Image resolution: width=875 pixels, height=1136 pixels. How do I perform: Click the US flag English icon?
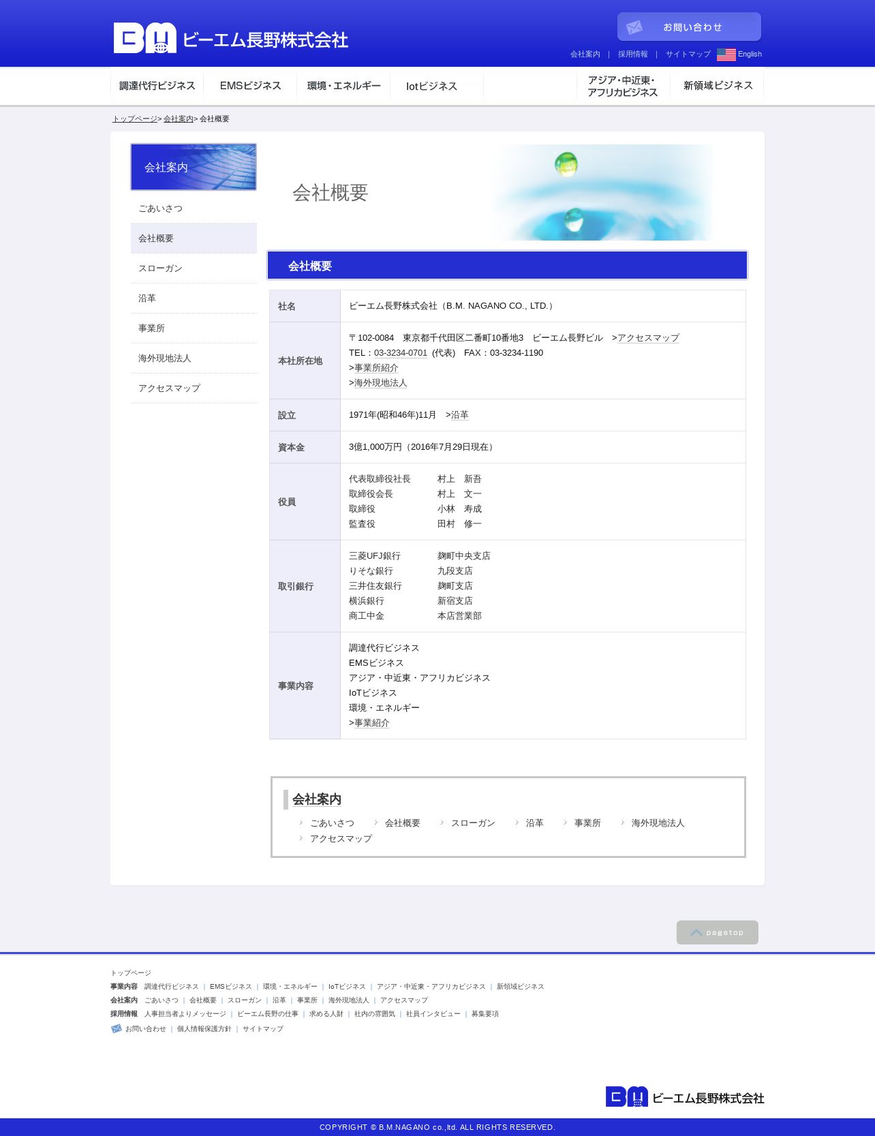click(x=726, y=55)
